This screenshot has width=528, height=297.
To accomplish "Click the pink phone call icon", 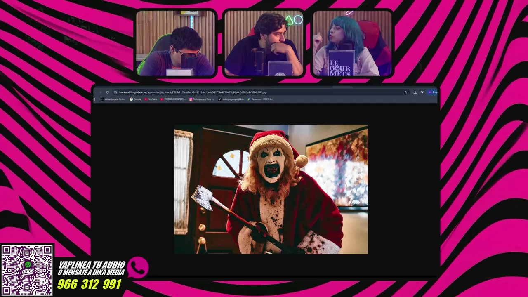I will point(138,267).
